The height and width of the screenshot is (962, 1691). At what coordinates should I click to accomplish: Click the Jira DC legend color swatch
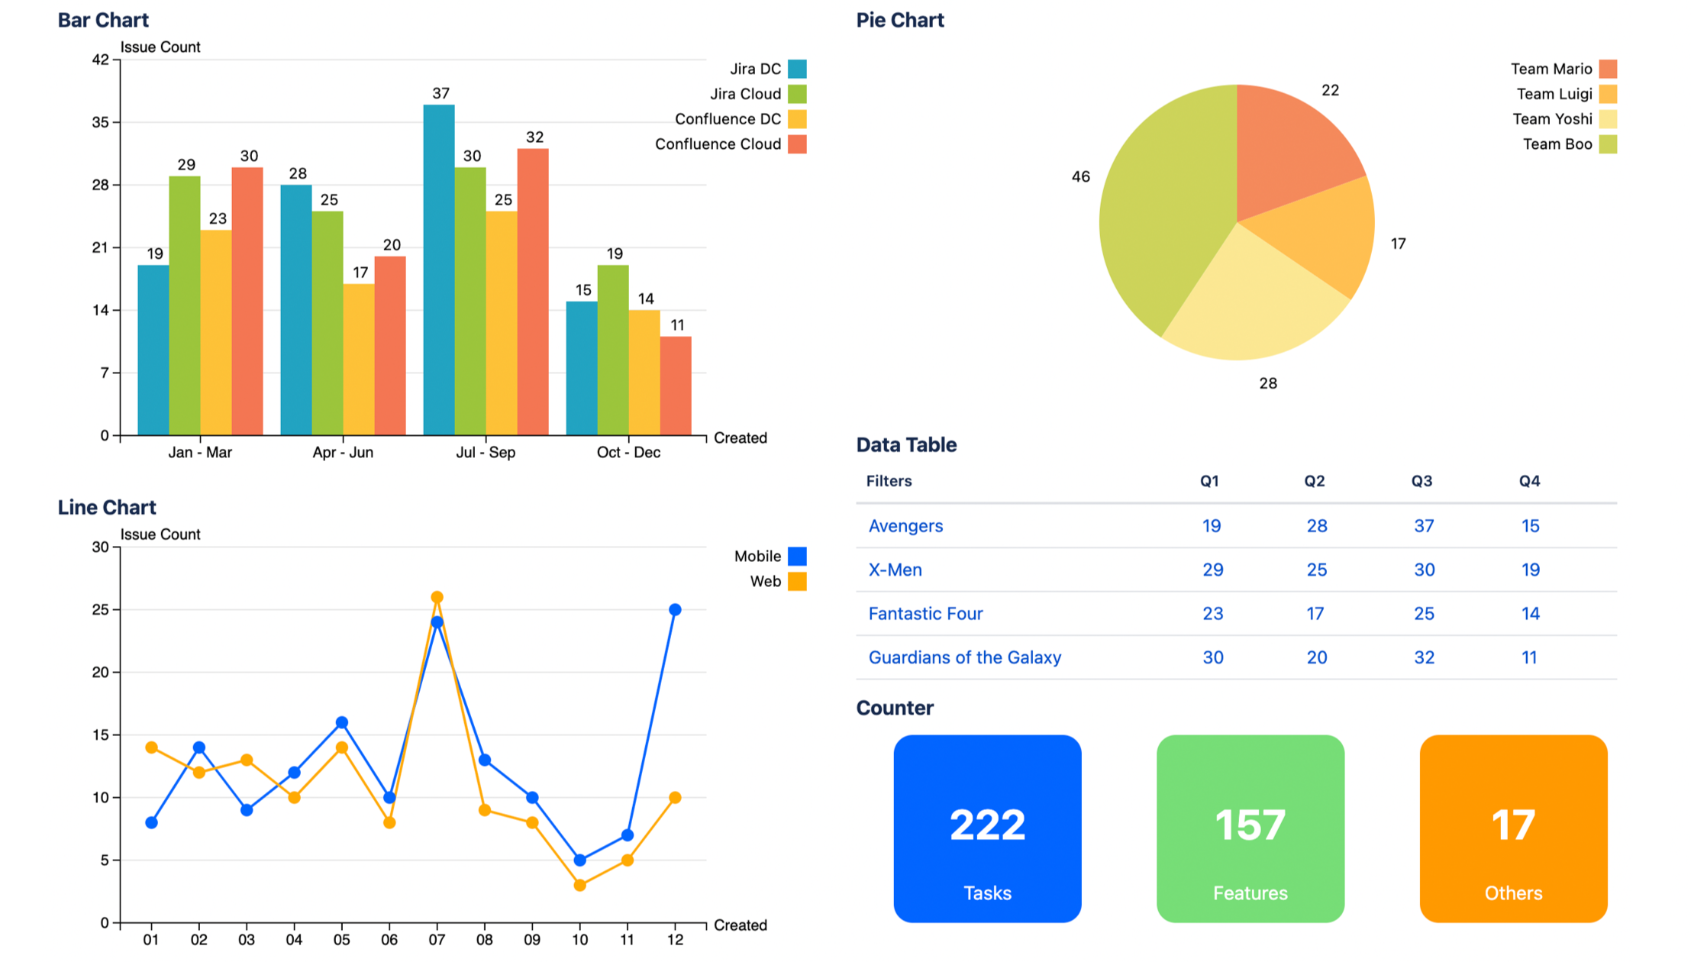(797, 69)
